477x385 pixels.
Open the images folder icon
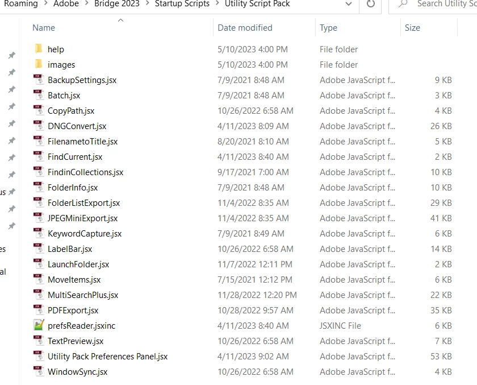[39, 64]
